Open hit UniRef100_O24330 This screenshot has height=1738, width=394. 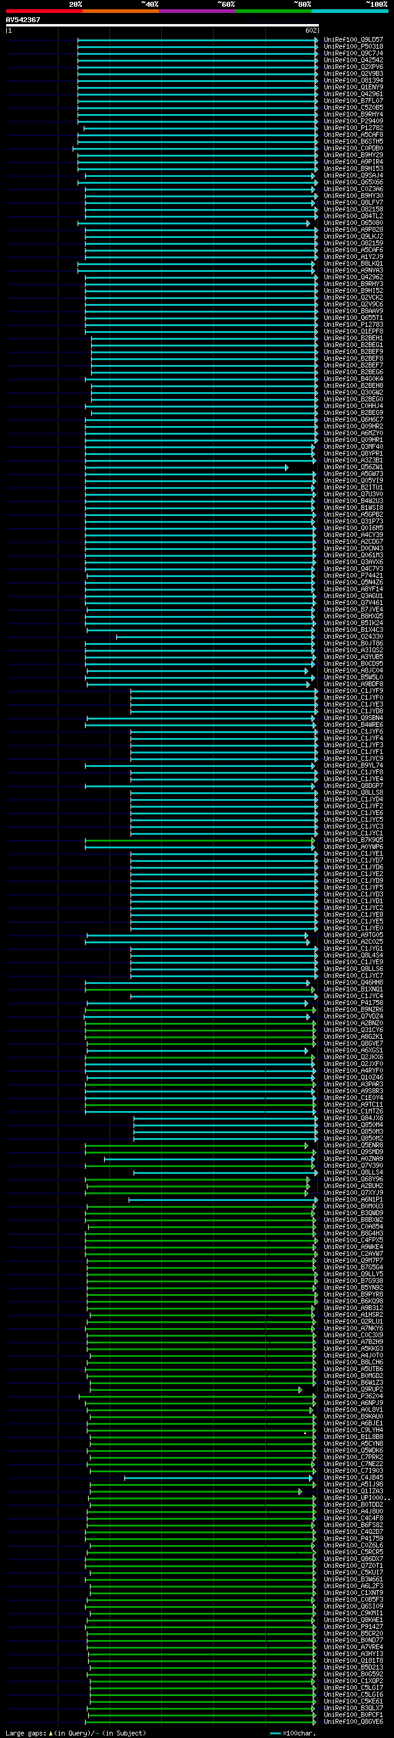click(x=353, y=636)
